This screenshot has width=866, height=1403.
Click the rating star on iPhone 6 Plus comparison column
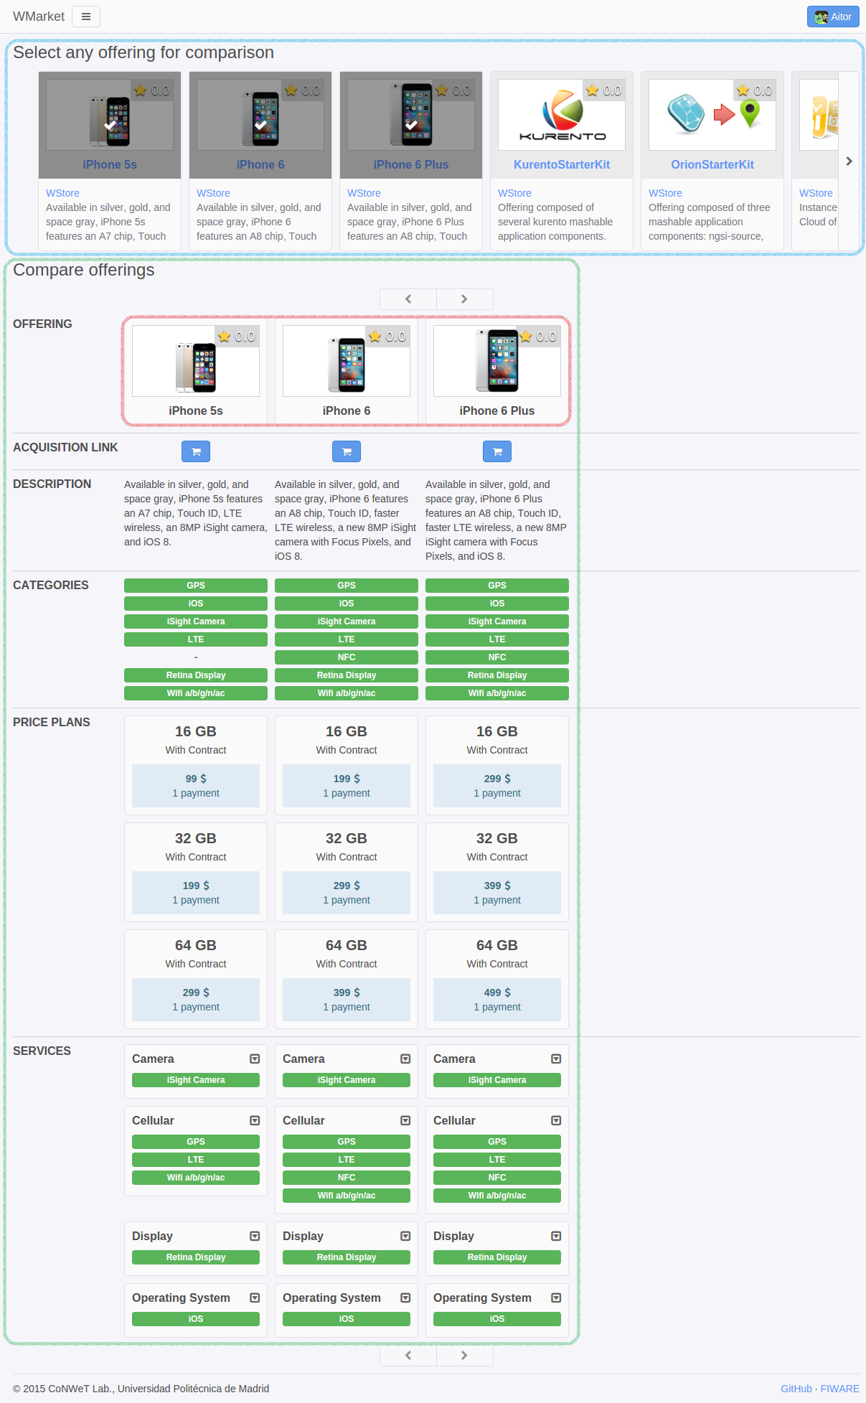526,337
